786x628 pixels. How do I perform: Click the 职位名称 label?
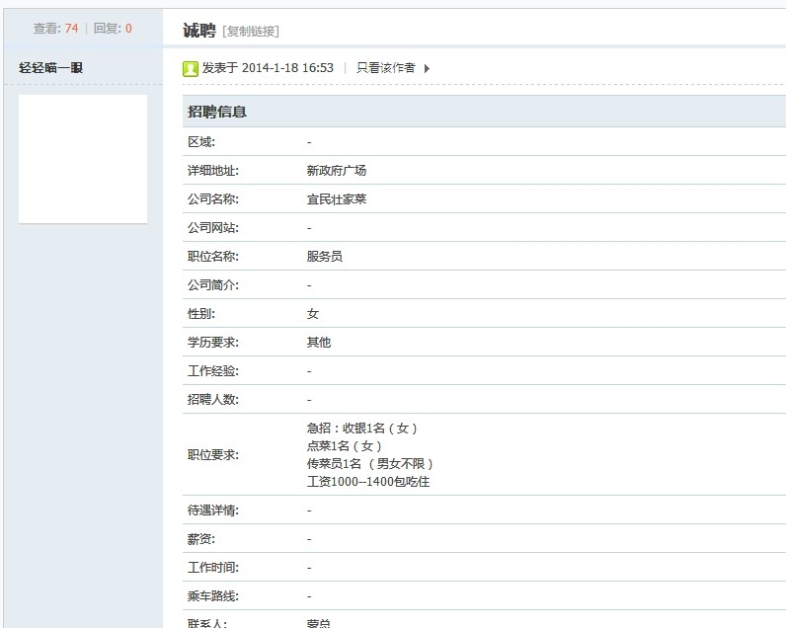[x=213, y=256]
